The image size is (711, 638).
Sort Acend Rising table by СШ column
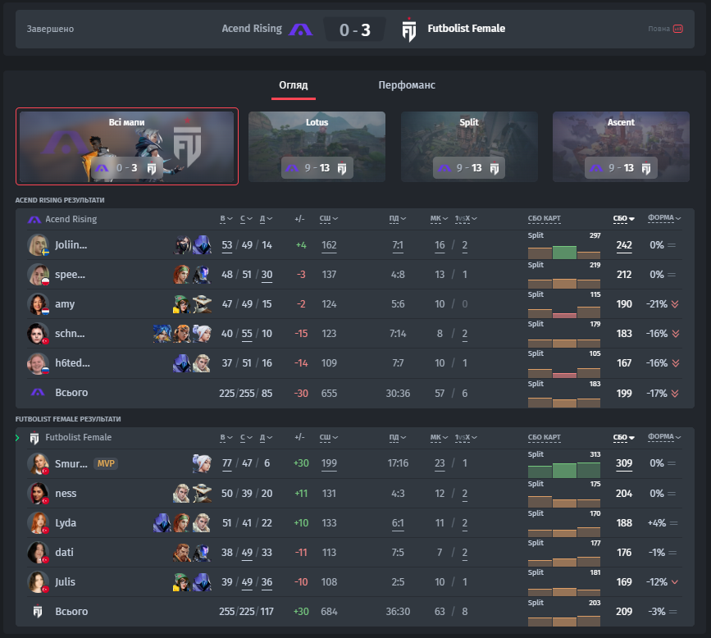pos(329,219)
